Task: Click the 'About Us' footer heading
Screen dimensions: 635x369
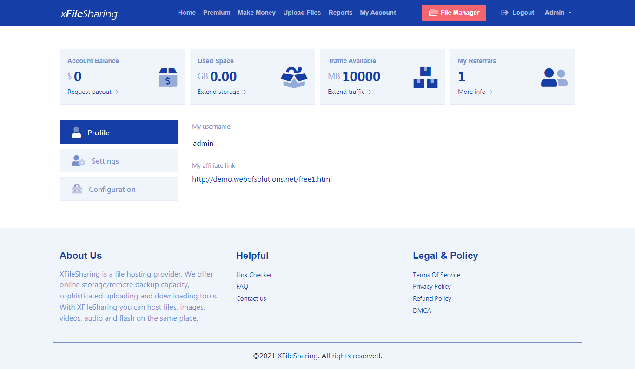Action: click(81, 256)
